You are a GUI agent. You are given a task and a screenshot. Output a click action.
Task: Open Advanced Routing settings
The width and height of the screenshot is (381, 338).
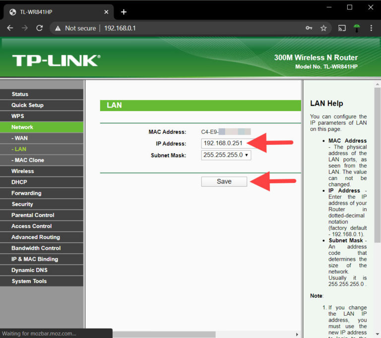click(x=42, y=237)
